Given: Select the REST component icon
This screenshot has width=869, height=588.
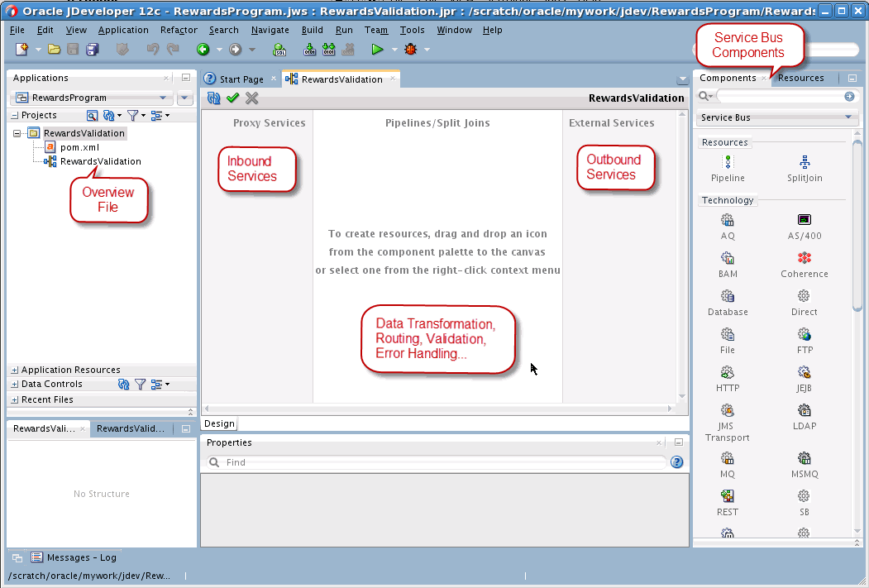Looking at the screenshot, I should point(727,496).
